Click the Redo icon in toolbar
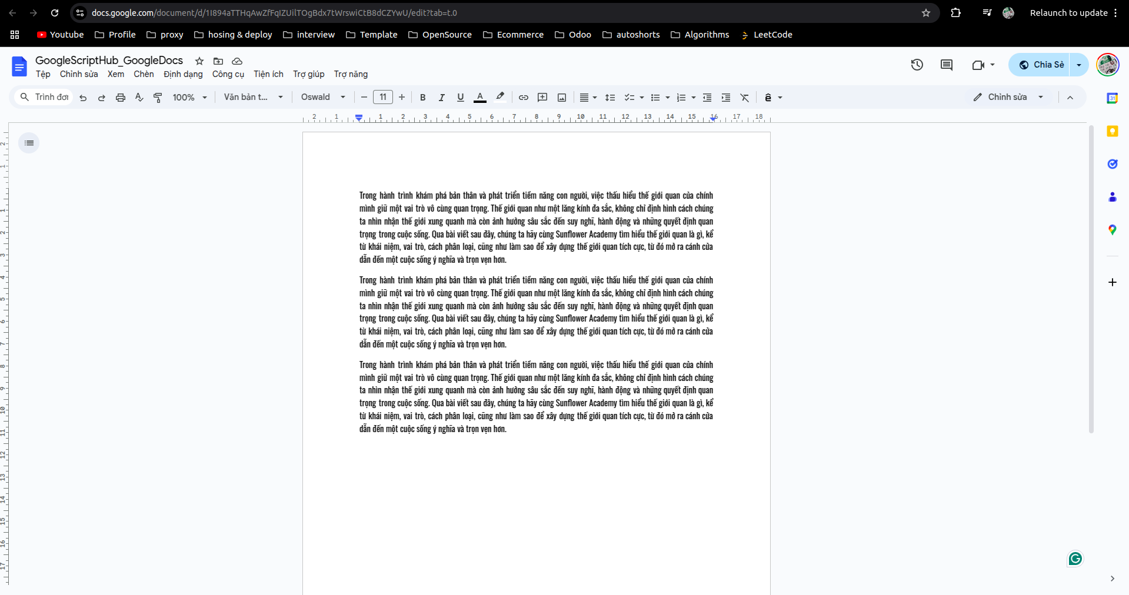The width and height of the screenshot is (1129, 595). click(102, 98)
